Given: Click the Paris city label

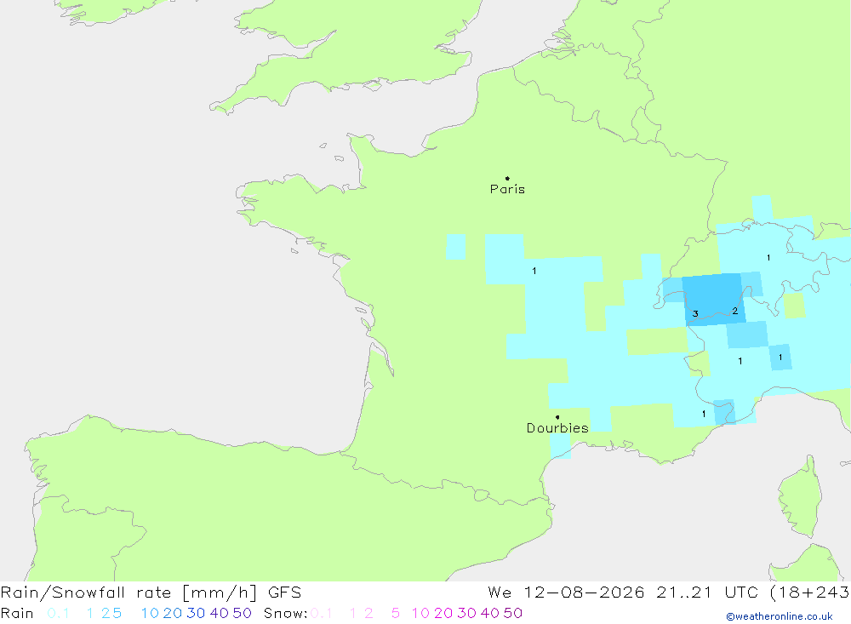Looking at the screenshot, I should (507, 189).
